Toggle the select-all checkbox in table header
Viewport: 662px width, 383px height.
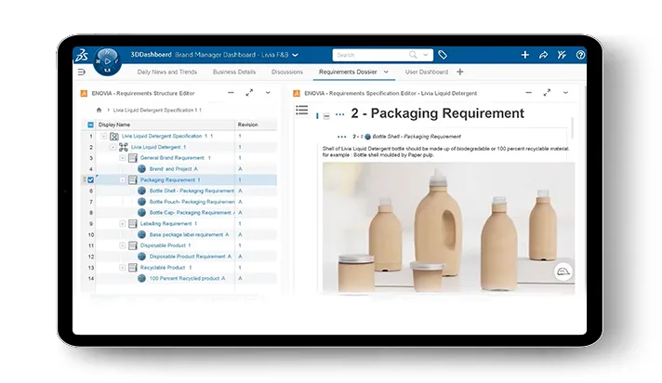point(90,125)
